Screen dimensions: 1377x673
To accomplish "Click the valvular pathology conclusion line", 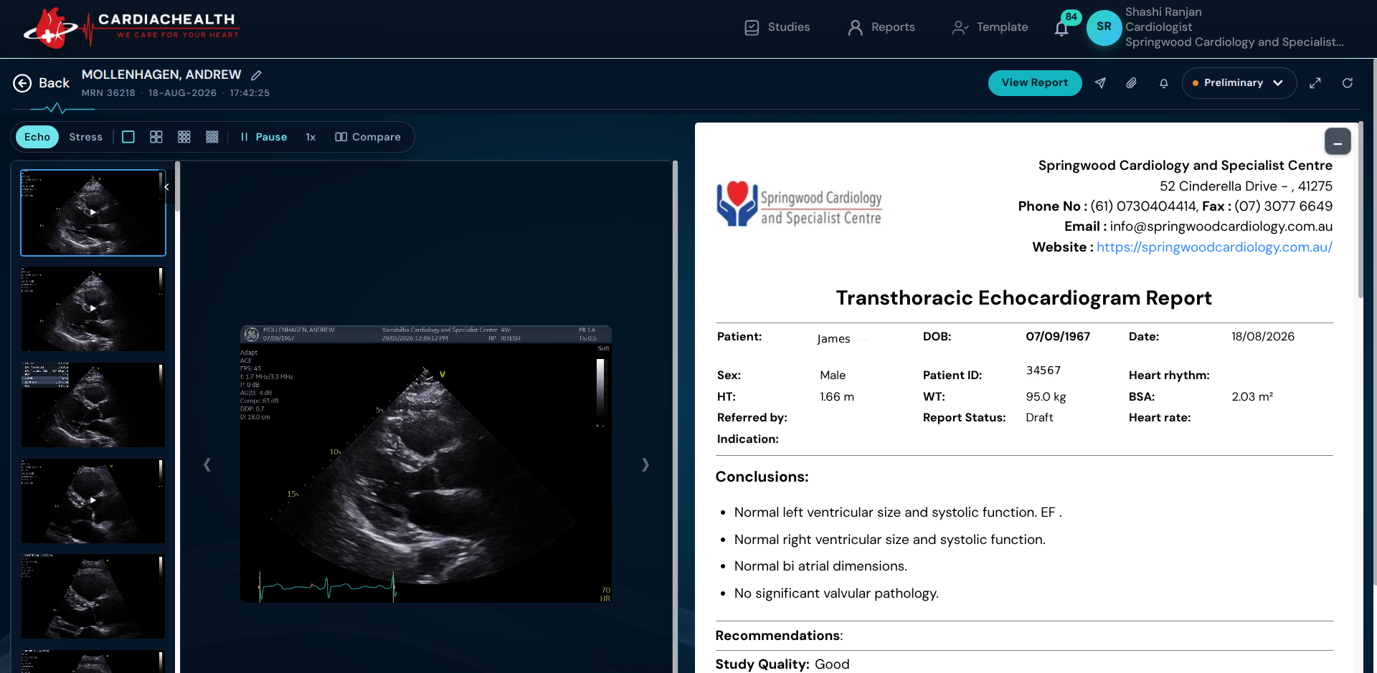I will [x=836, y=593].
